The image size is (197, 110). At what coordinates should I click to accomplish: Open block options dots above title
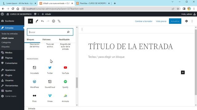(82, 29)
